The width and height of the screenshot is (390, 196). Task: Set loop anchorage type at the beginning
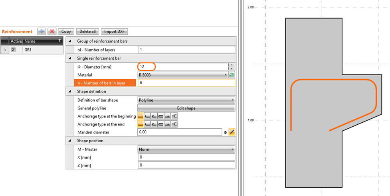(x=160, y=116)
